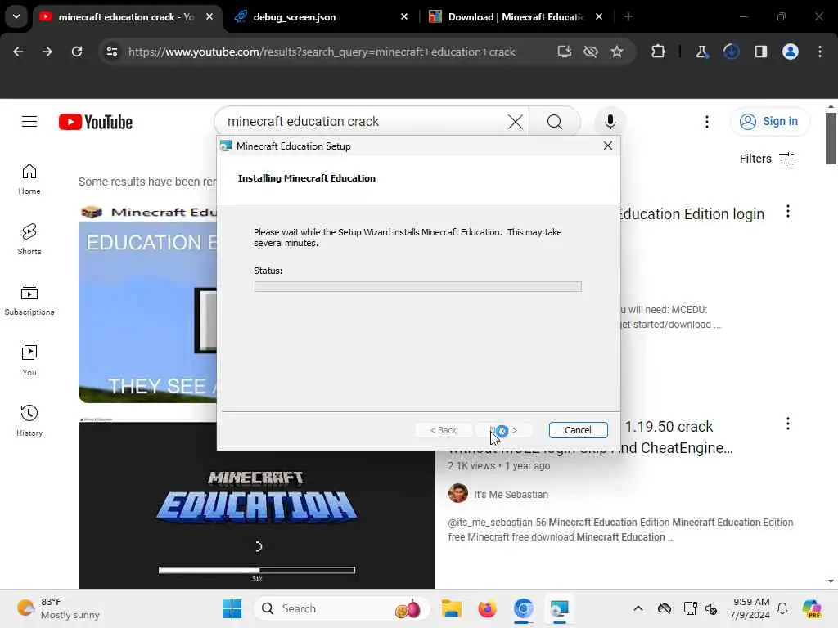Viewport: 838px width, 628px height.
Task: Open the Home sidebar item
Action: [29, 179]
